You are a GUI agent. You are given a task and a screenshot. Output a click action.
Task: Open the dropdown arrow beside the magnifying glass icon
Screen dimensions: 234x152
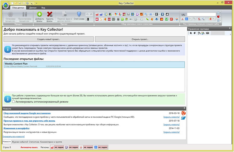click(x=148, y=14)
